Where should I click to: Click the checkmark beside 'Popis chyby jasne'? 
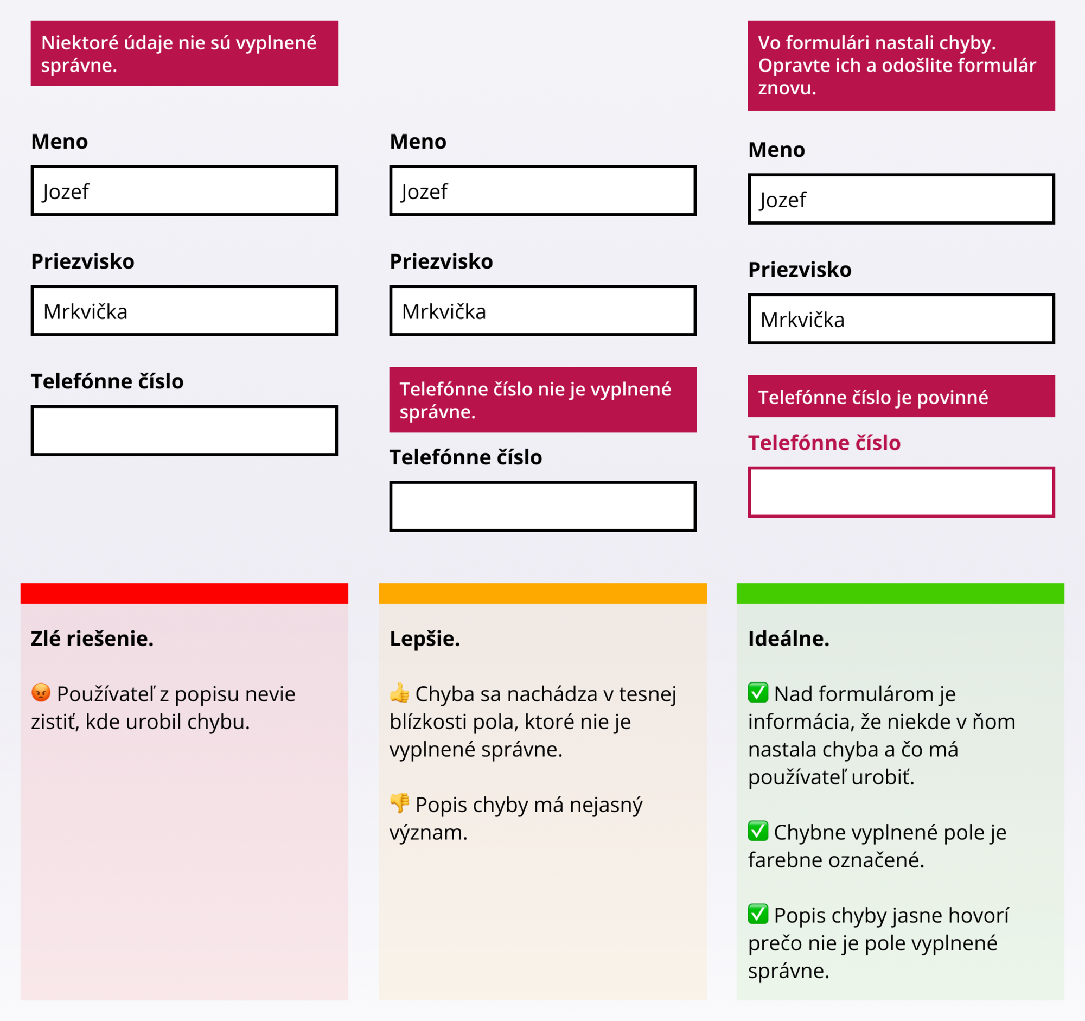[758, 914]
